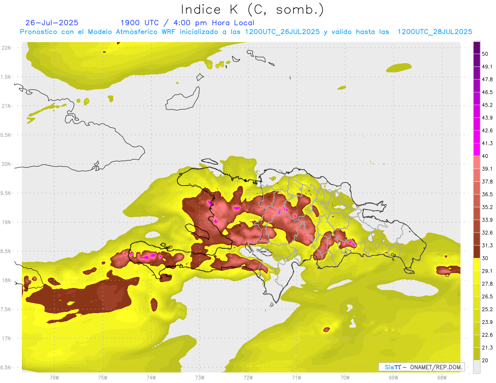Click latitude label "22N"
This screenshot has height=383, width=496.
tap(7, 48)
